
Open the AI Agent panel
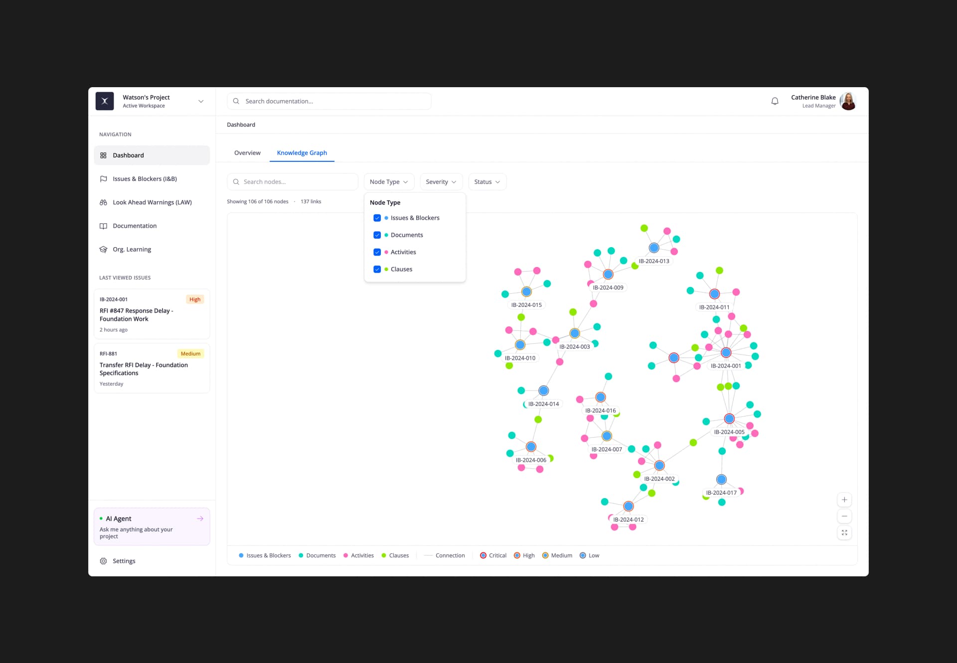[x=152, y=527]
